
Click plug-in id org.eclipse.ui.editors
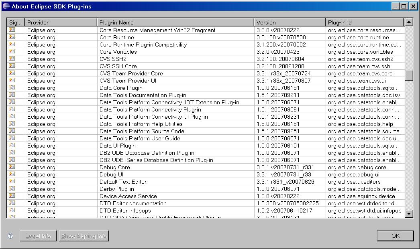(354, 182)
